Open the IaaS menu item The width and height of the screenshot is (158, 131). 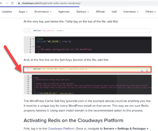pyautogui.click(x=114, y=12)
